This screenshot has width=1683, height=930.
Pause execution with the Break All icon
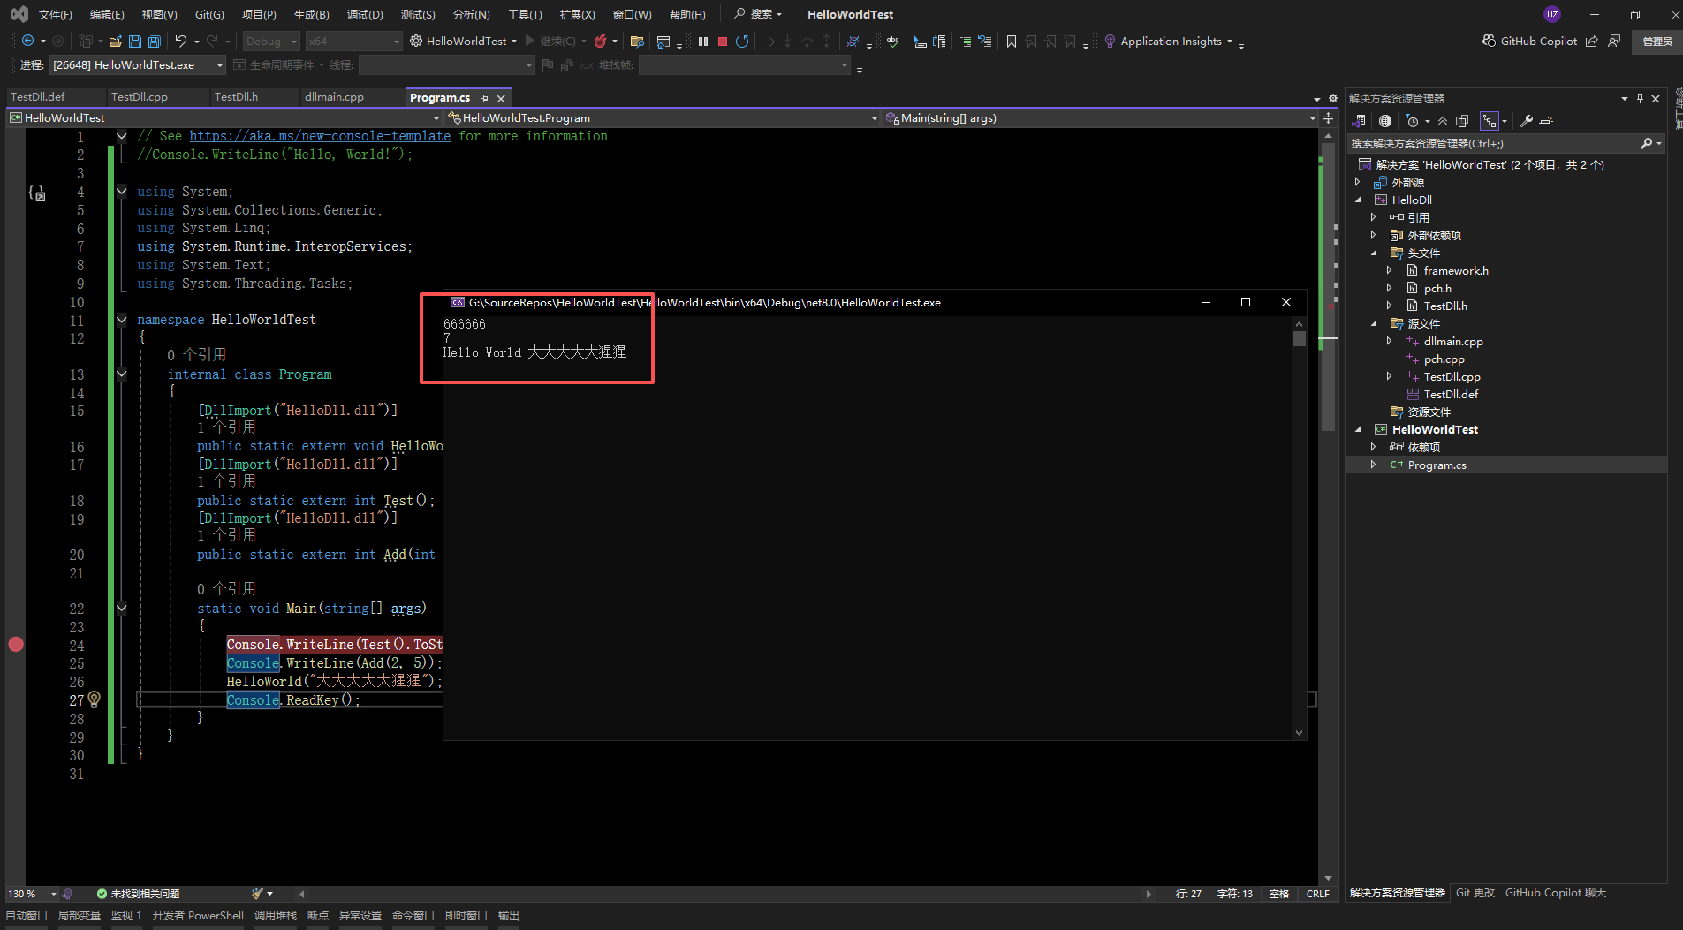[x=703, y=42]
